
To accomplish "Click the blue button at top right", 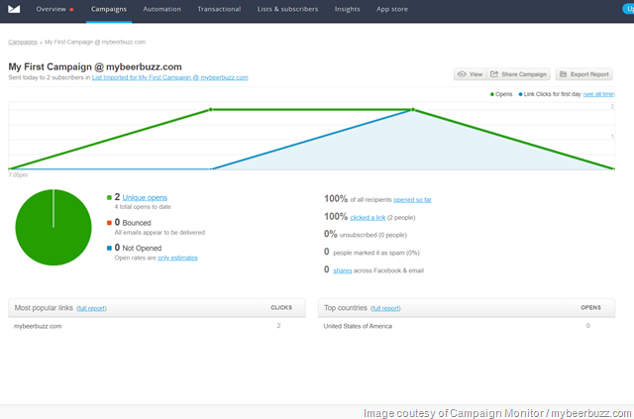I will (628, 9).
